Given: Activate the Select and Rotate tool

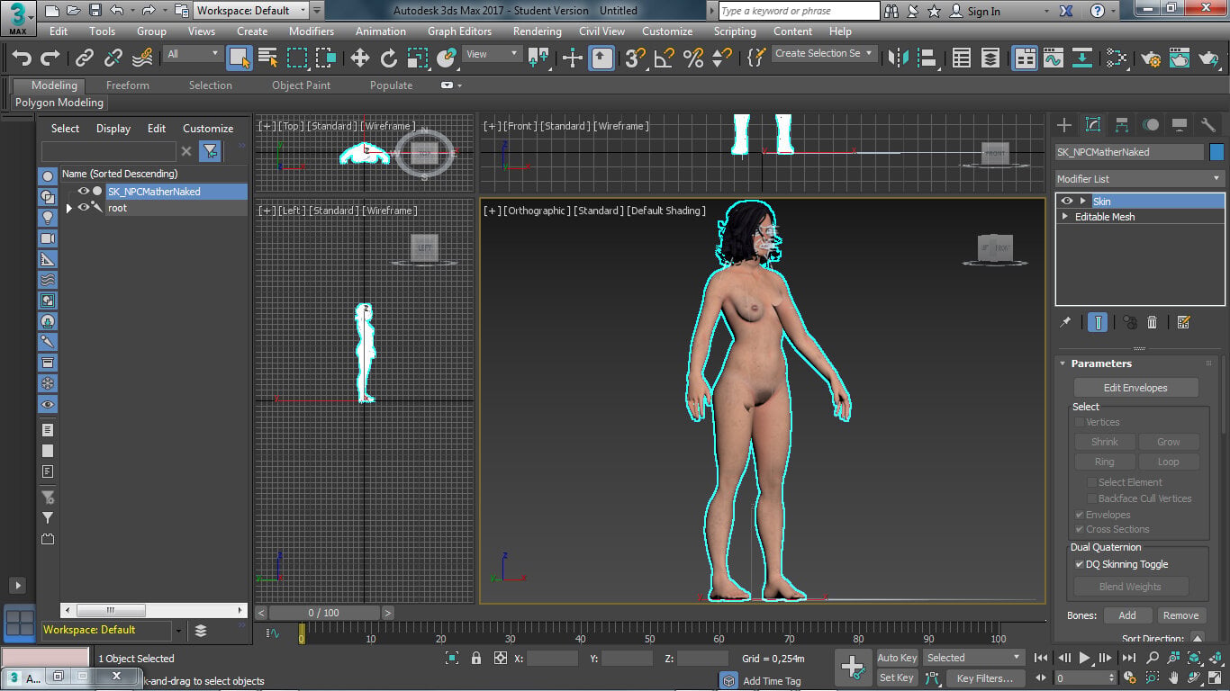Looking at the screenshot, I should [x=388, y=58].
